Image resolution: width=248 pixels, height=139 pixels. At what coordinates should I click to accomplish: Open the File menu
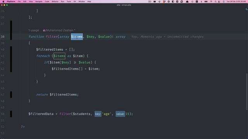tap(19, 2)
